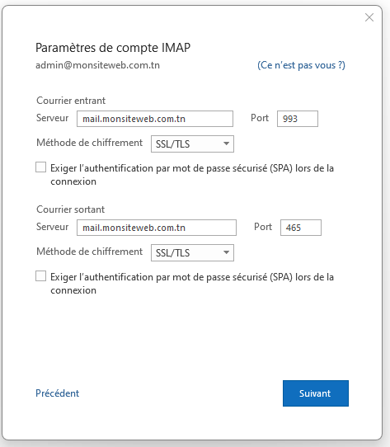Click the Courrier entrant section heading
This screenshot has height=447, width=390.
coord(71,101)
